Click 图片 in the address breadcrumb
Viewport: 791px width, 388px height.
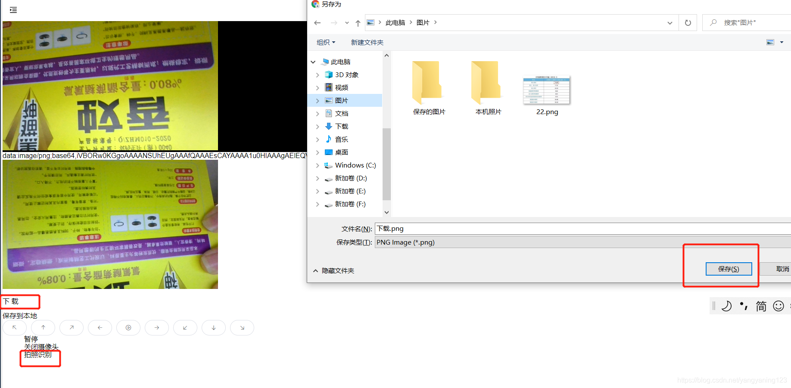pyautogui.click(x=423, y=23)
